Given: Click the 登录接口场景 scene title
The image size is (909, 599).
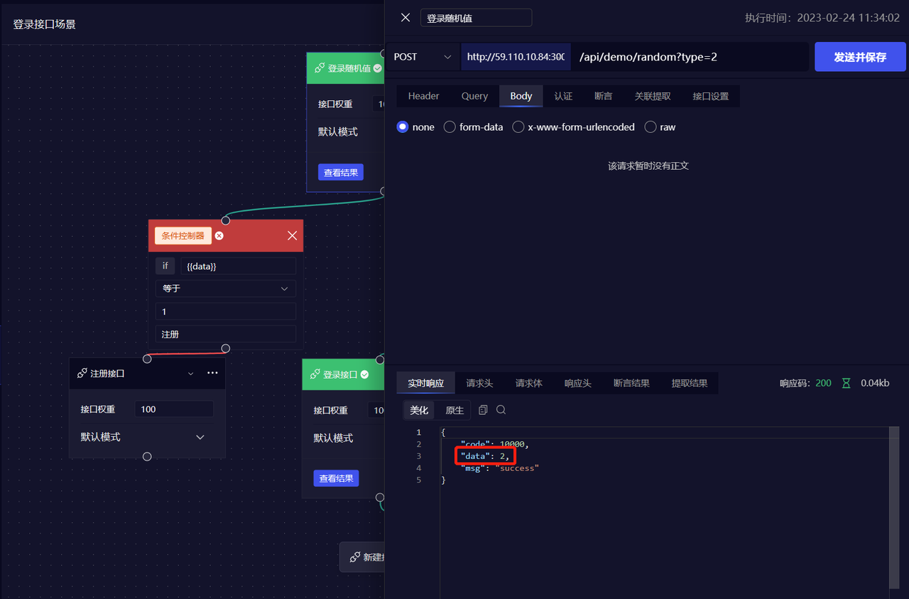Looking at the screenshot, I should click(x=44, y=24).
